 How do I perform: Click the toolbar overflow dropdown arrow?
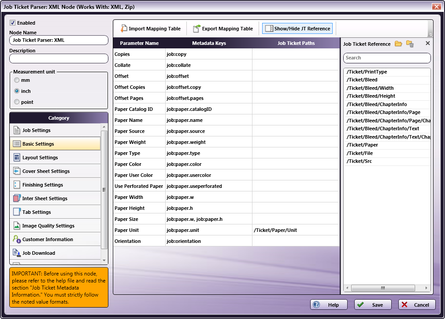click(x=430, y=35)
